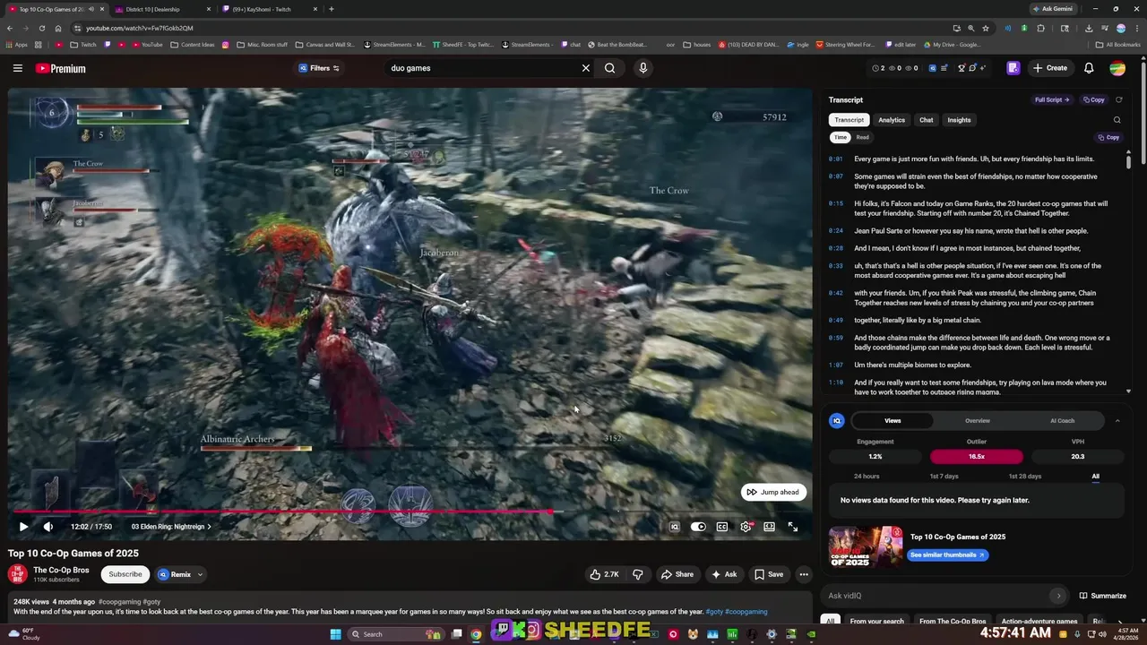Select the 24 hours time range

867,476
